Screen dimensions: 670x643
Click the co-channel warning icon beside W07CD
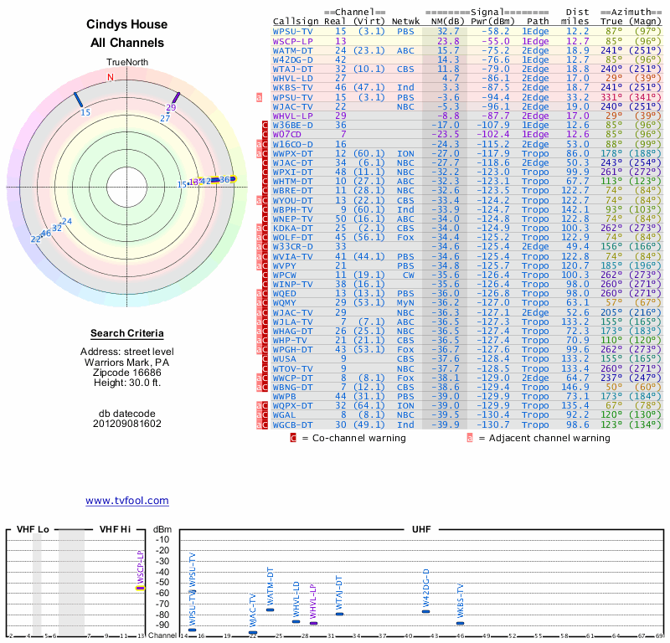(x=265, y=134)
